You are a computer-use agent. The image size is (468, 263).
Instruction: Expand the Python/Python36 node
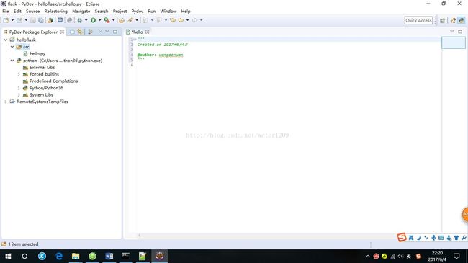coord(19,88)
